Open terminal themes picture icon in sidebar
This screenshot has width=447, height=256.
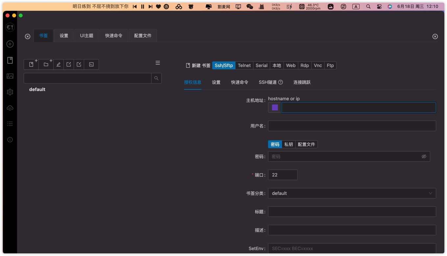(10, 76)
